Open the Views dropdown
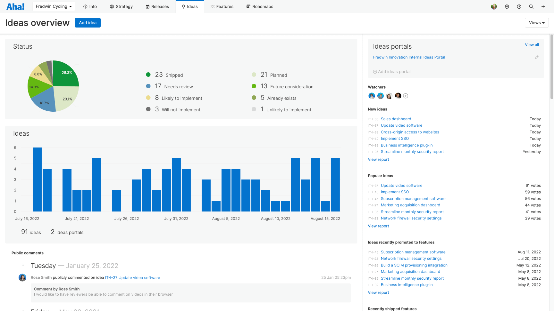Viewport: 554px width, 311px height. (536, 23)
